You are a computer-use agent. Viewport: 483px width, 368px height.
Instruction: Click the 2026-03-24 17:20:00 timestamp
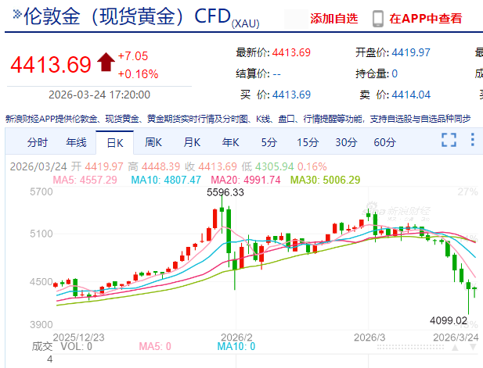pos(99,95)
